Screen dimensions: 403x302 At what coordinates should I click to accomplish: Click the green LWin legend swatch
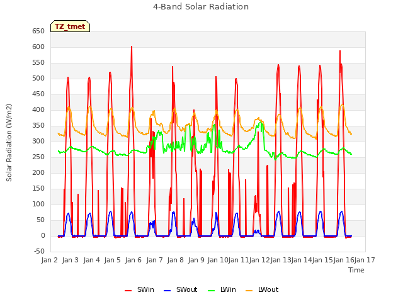[x=212, y=291]
